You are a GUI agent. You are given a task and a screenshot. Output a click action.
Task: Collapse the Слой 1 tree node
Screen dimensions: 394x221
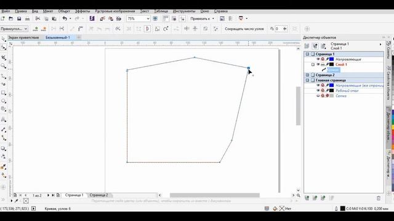tap(313, 64)
